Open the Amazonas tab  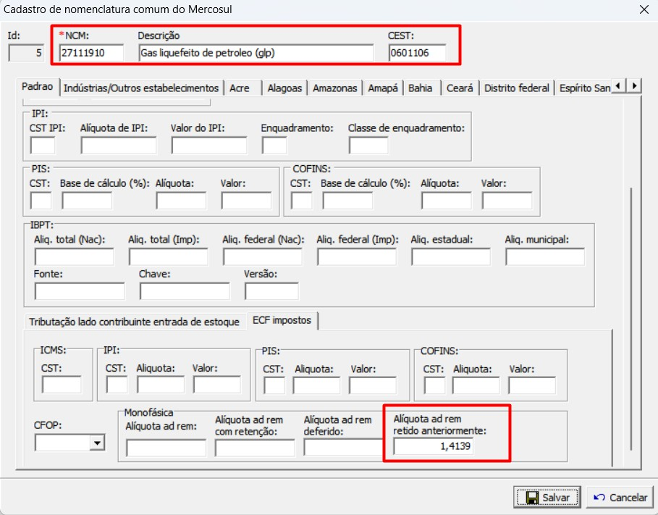pos(334,86)
